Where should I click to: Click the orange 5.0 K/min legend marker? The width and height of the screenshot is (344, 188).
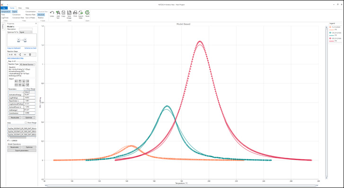(330, 27)
